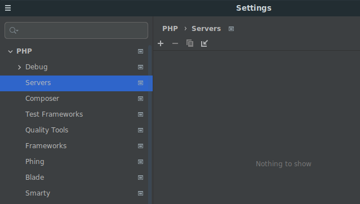Click project-level icon beside Frameworks row
This screenshot has height=204, width=360.
point(140,146)
